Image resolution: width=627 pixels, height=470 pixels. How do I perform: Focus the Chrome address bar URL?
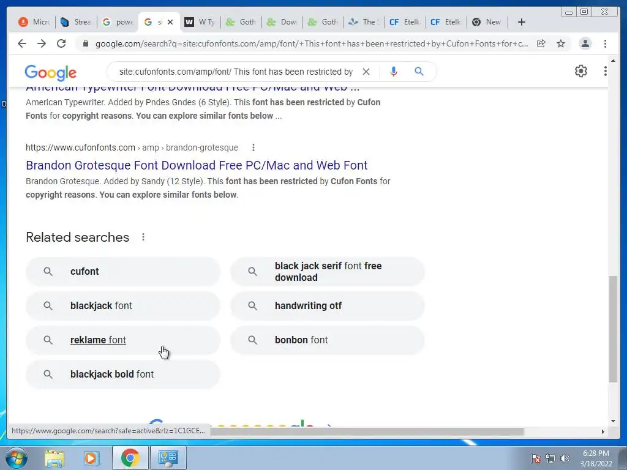tap(311, 43)
